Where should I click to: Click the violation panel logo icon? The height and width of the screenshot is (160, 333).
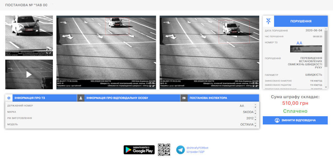pos(268,21)
